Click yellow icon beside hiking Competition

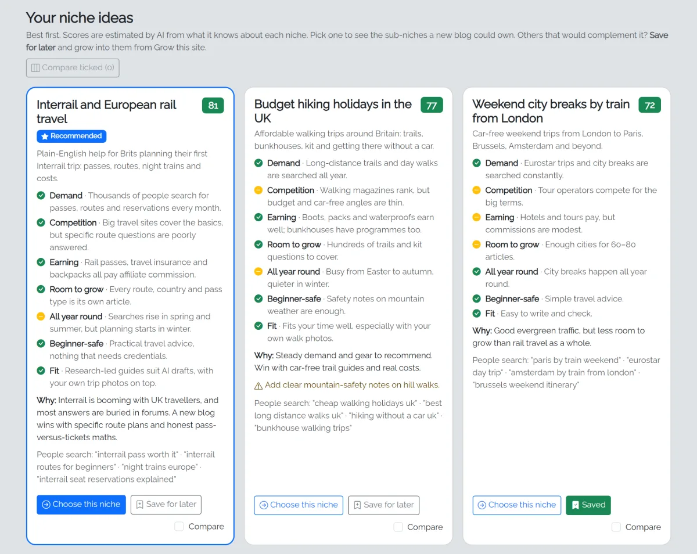258,190
